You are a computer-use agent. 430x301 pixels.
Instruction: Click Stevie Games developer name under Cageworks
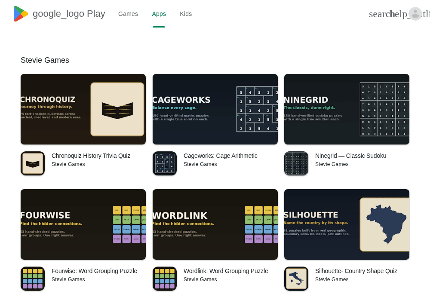[x=200, y=164]
